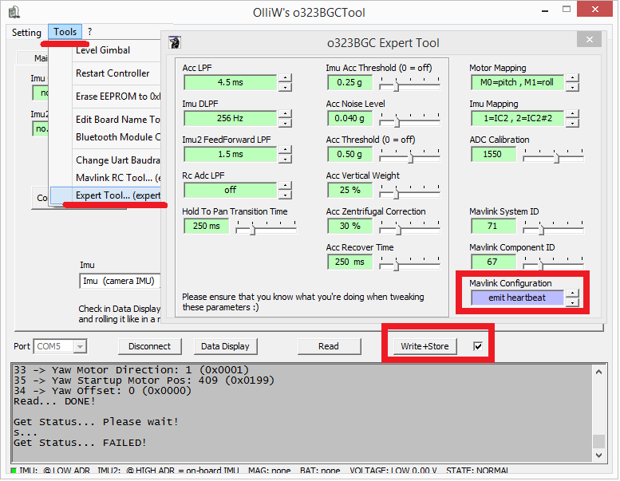Click the Acc LPF stepper arrows
Screen dimensions: 620x481
pyautogui.click(x=285, y=81)
